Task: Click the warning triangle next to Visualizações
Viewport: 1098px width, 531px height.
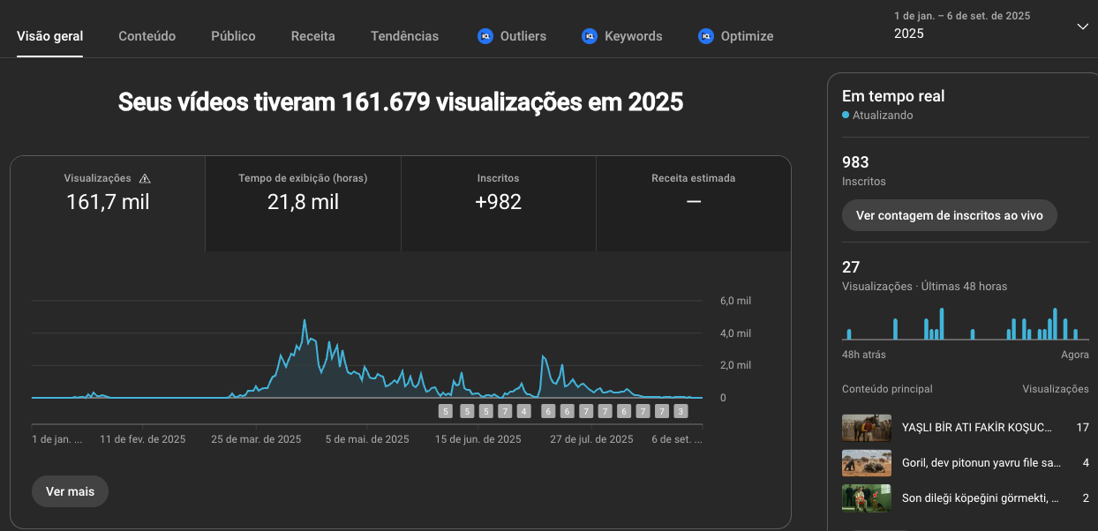Action: [145, 178]
